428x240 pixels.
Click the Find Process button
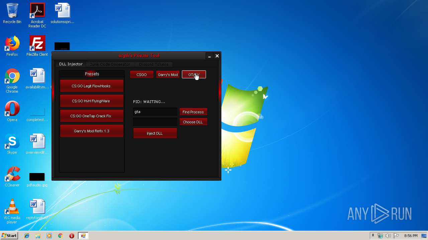[193, 112]
